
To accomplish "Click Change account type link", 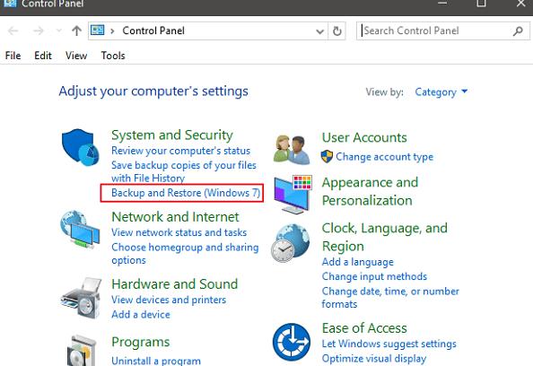I will point(384,157).
